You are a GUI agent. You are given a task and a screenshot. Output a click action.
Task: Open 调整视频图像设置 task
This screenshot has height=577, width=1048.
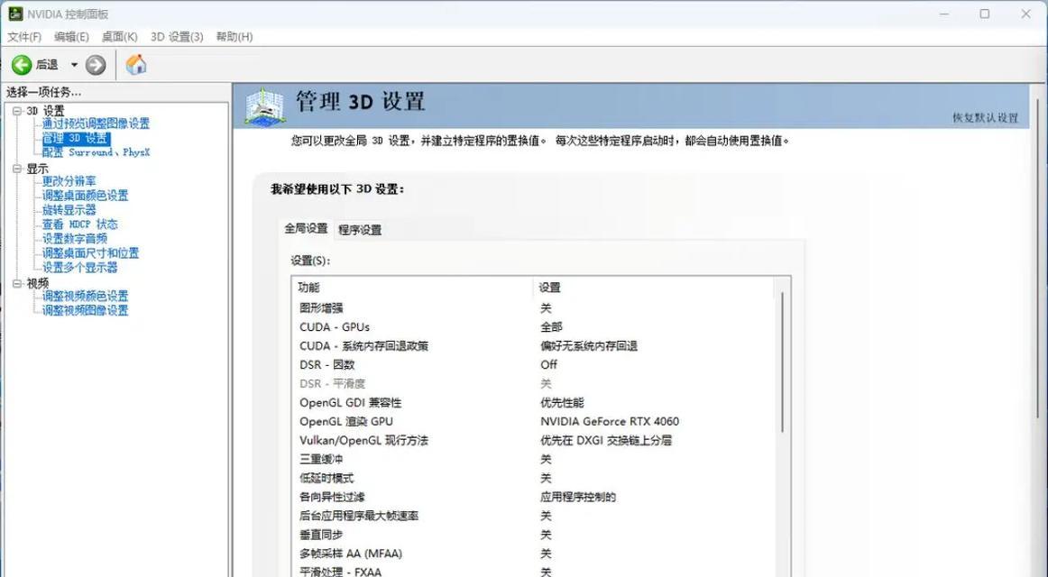[85, 310]
